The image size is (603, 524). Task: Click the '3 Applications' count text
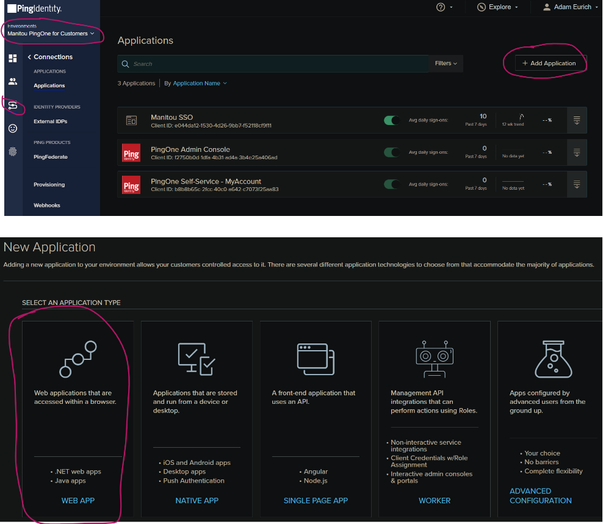pos(136,84)
